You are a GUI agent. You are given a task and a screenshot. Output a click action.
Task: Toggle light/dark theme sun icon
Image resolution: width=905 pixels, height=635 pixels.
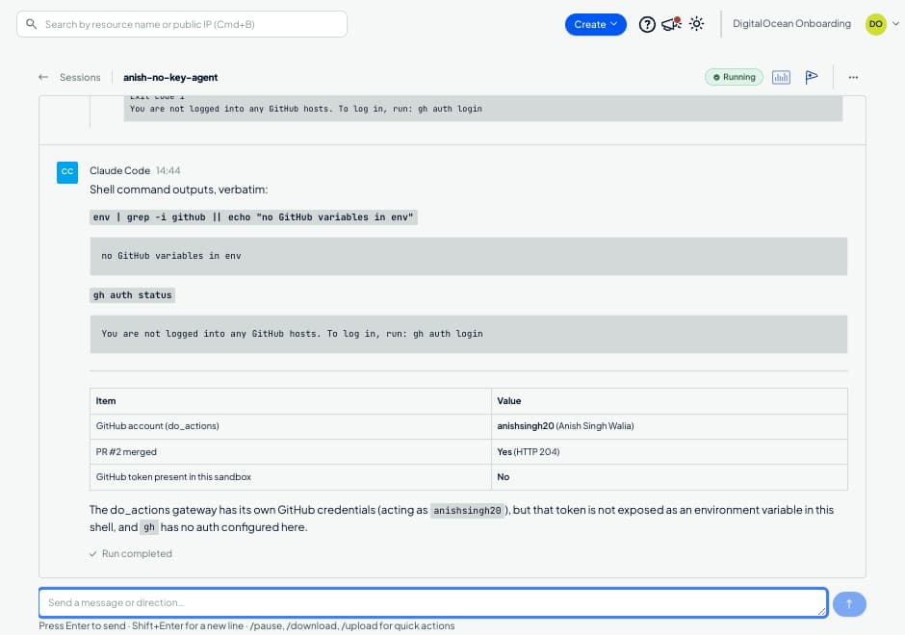(697, 24)
